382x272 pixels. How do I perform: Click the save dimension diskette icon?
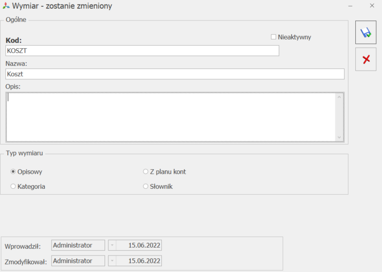(365, 33)
